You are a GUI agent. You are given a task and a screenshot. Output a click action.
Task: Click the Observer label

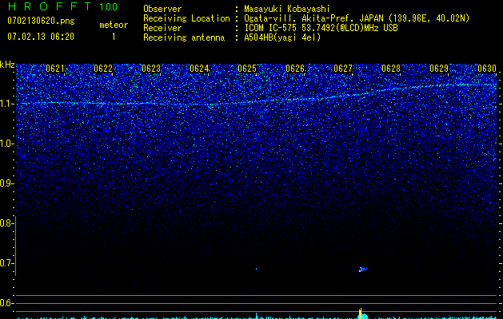[162, 9]
